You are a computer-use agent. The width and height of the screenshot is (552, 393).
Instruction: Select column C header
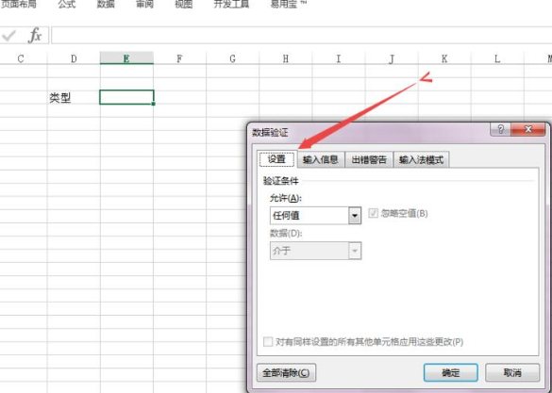[x=21, y=58]
